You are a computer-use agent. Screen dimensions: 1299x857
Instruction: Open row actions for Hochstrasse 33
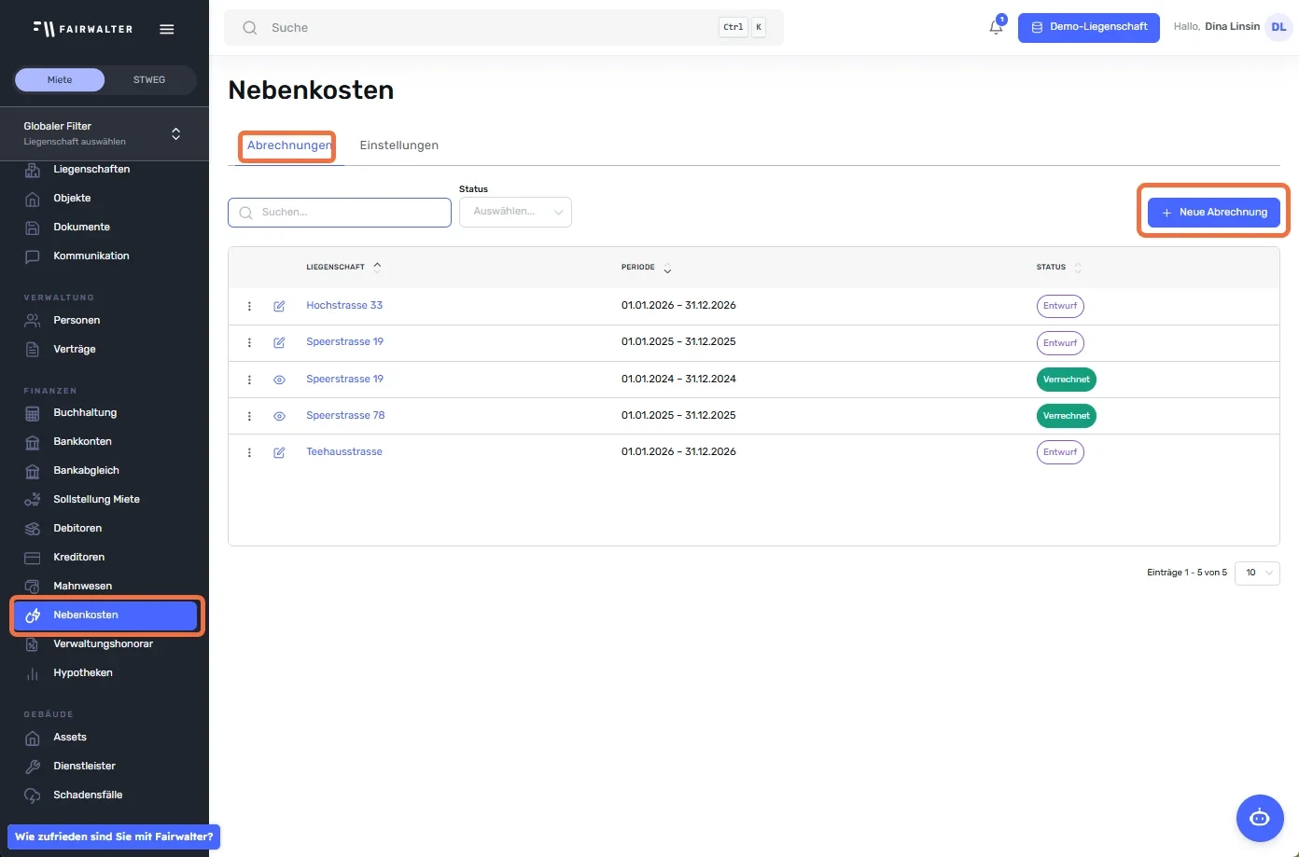[249, 306]
